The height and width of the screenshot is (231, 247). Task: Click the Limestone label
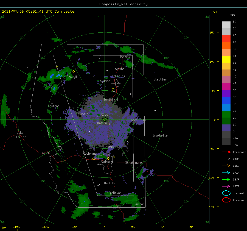pos(52,106)
